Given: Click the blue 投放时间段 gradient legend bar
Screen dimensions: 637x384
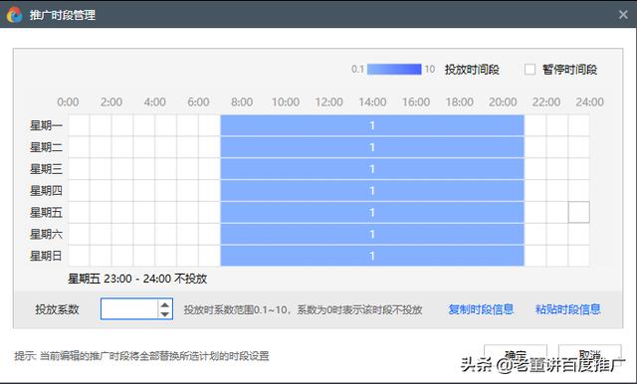Looking at the screenshot, I should 394,70.
